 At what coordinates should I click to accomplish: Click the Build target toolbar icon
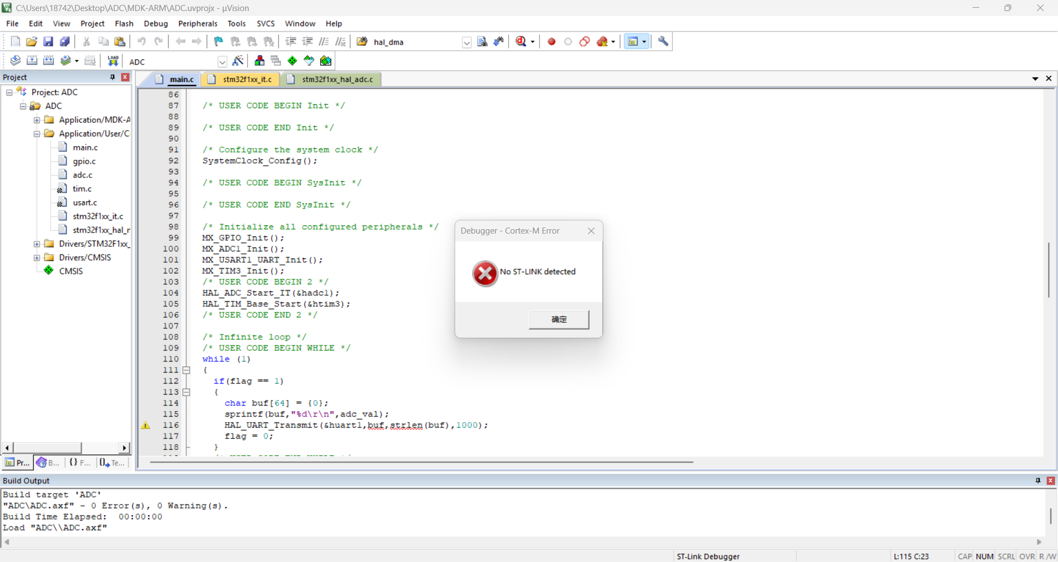click(x=33, y=61)
